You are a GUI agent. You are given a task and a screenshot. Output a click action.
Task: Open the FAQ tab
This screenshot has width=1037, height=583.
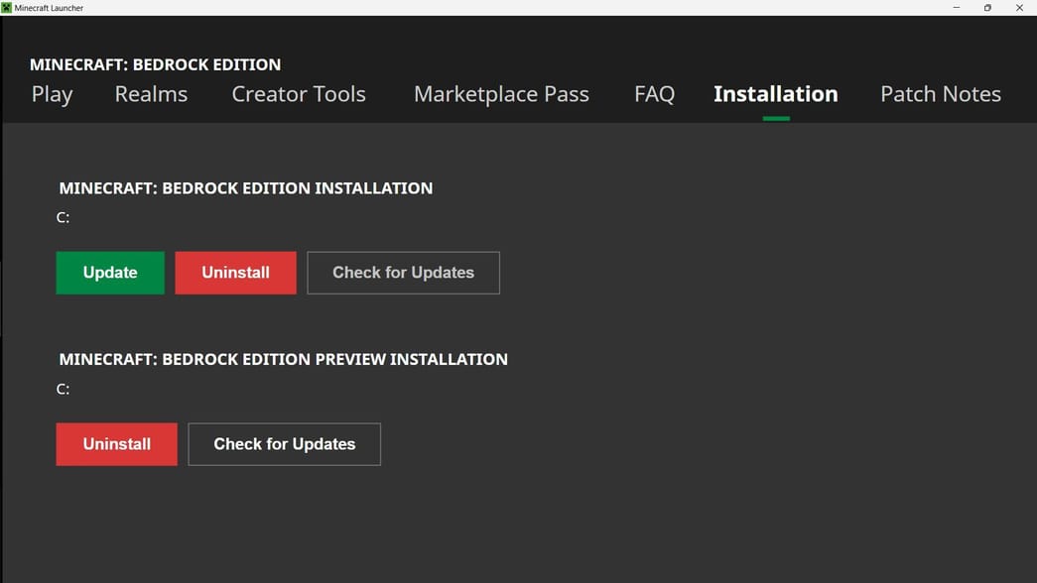pos(654,94)
